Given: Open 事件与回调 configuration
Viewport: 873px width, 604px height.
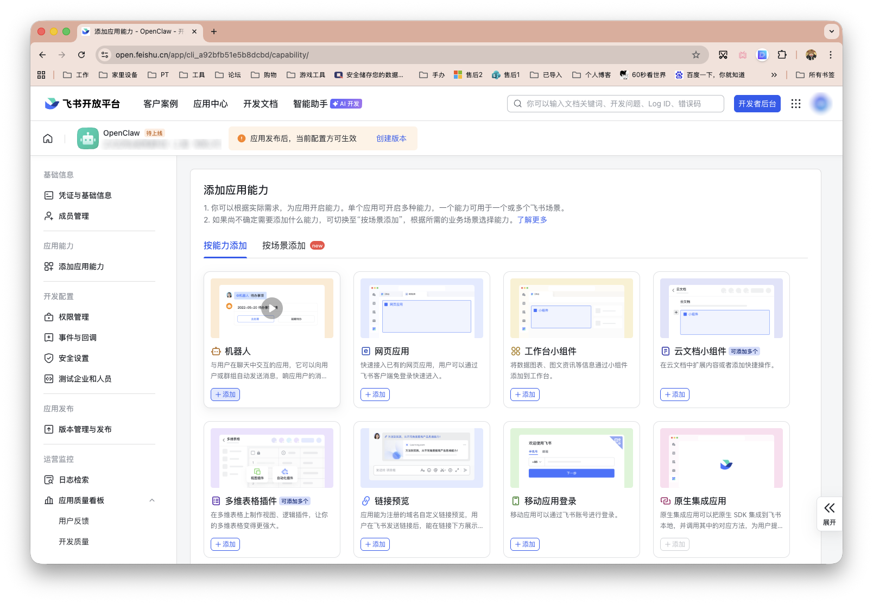Looking at the screenshot, I should (x=76, y=337).
